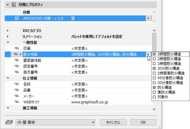Collapse the 分類とプロパティ panel
The height and width of the screenshot is (129, 190).
8,5
